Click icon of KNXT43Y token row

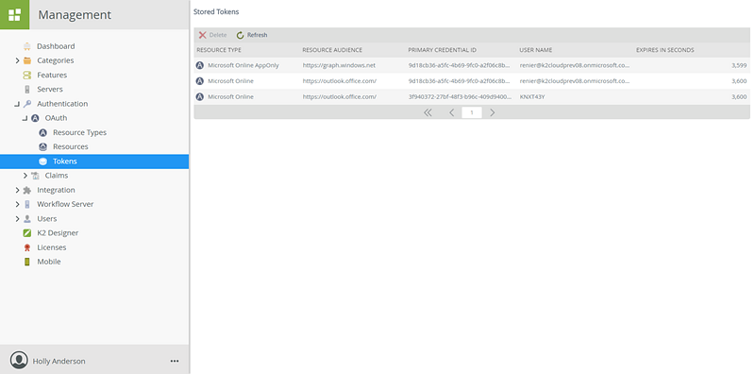(200, 97)
